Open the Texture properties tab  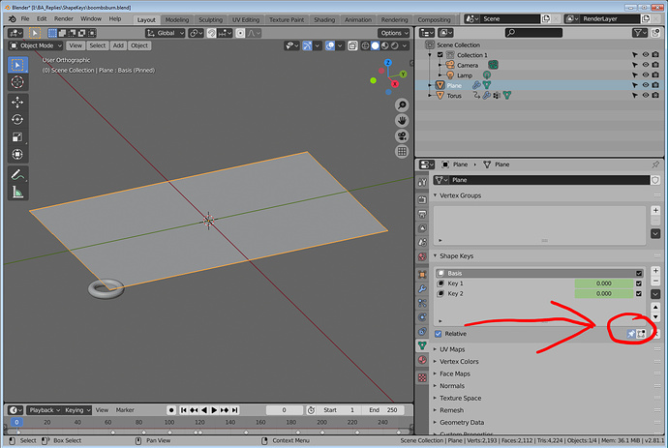coord(422,377)
